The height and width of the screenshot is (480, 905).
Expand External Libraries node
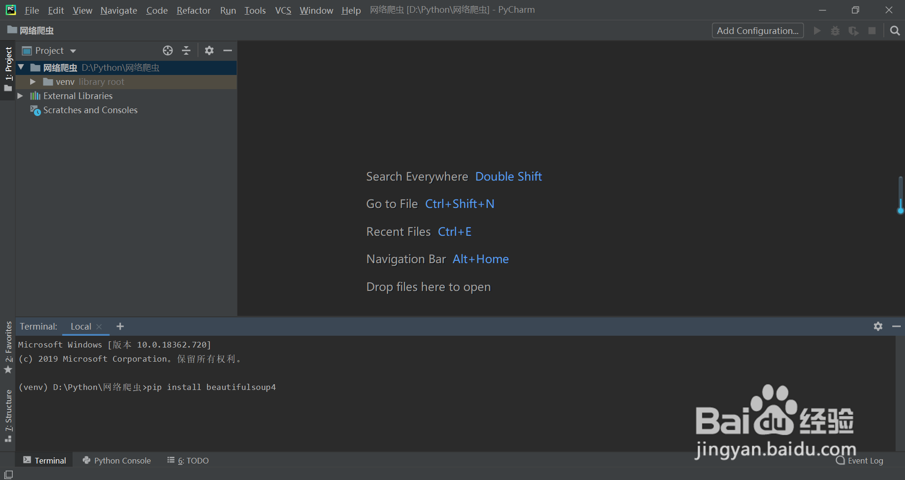coord(20,96)
